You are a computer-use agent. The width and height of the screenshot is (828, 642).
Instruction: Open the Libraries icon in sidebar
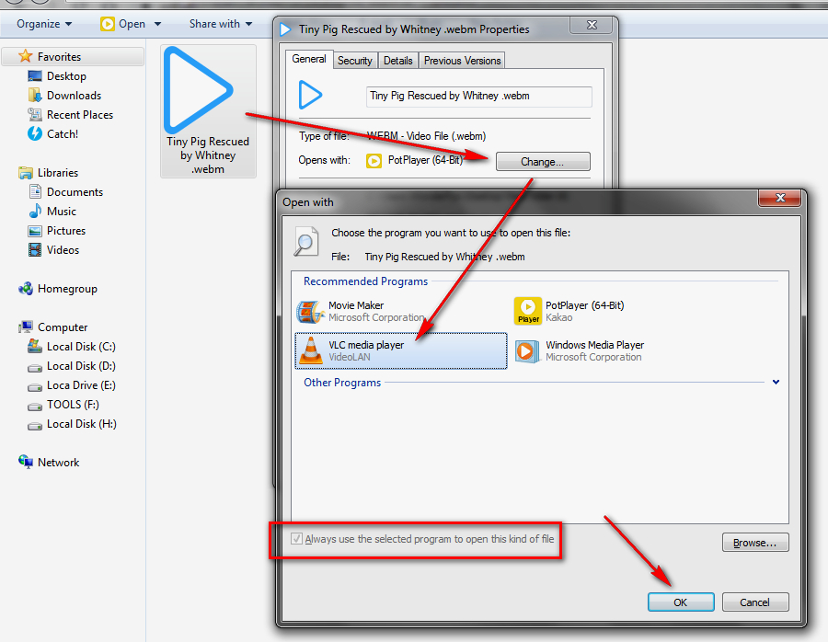(26, 173)
